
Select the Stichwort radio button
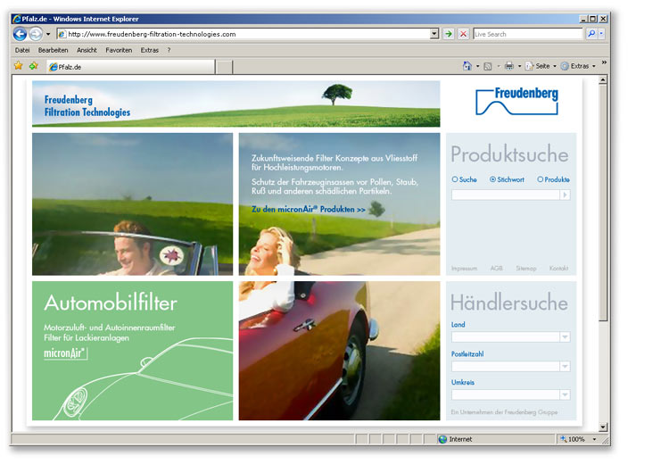tap(492, 179)
